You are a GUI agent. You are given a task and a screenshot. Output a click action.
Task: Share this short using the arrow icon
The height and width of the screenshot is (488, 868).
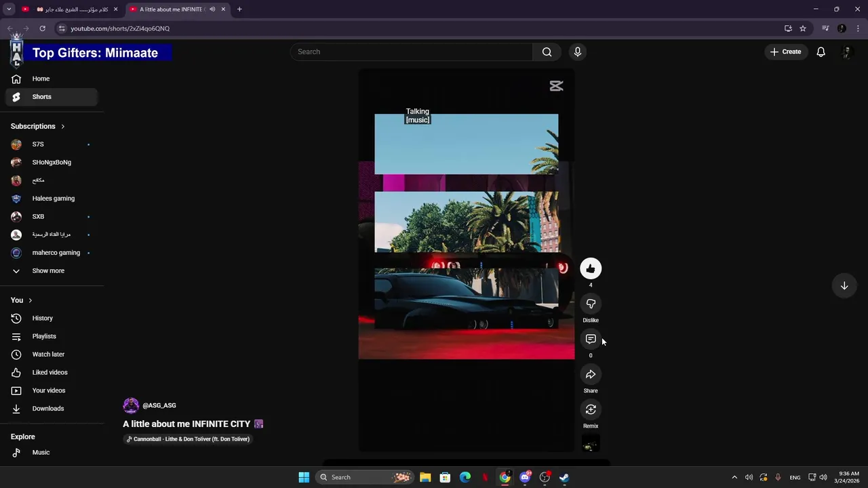[x=591, y=374]
